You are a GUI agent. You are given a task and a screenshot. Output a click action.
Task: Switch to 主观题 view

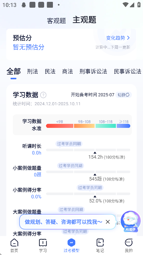(x=84, y=20)
